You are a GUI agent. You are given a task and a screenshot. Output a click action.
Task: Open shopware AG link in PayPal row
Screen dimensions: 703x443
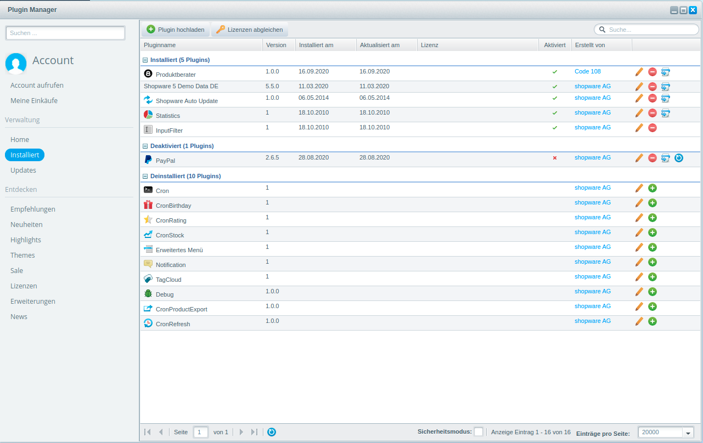point(593,157)
